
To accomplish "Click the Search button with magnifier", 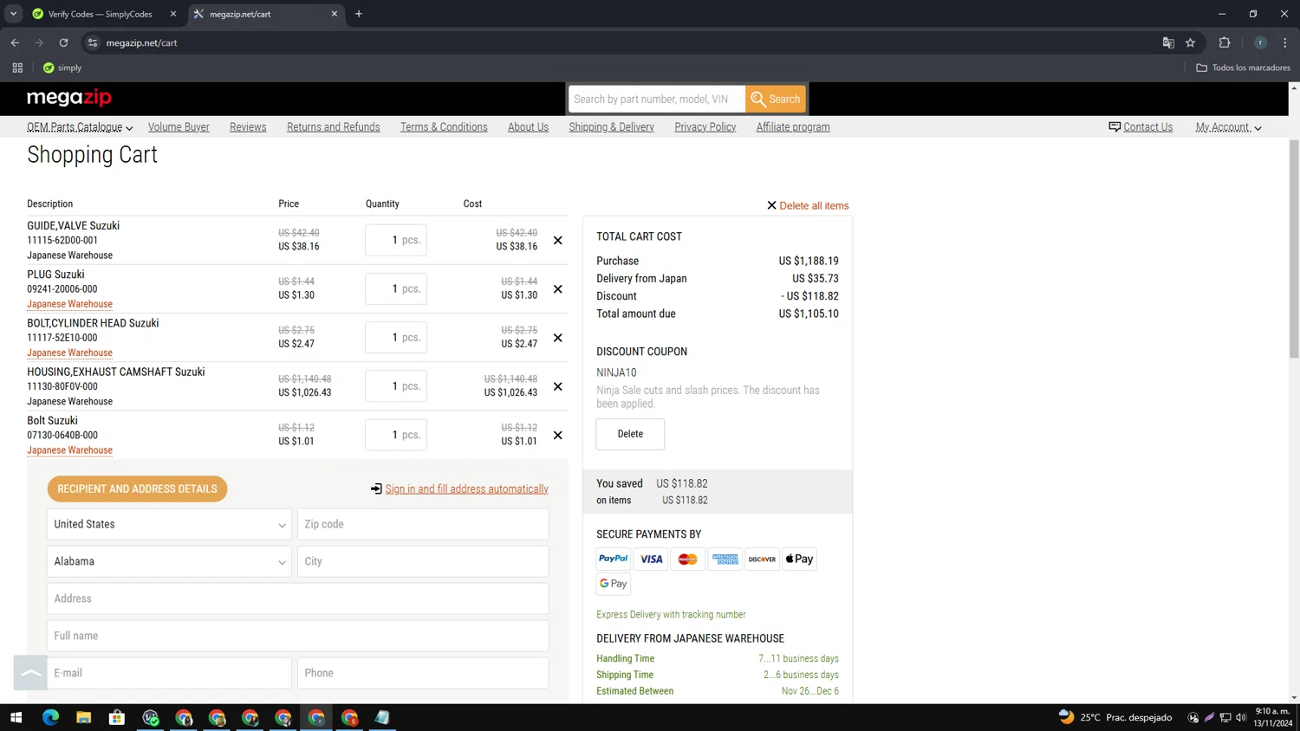I will 776,99.
